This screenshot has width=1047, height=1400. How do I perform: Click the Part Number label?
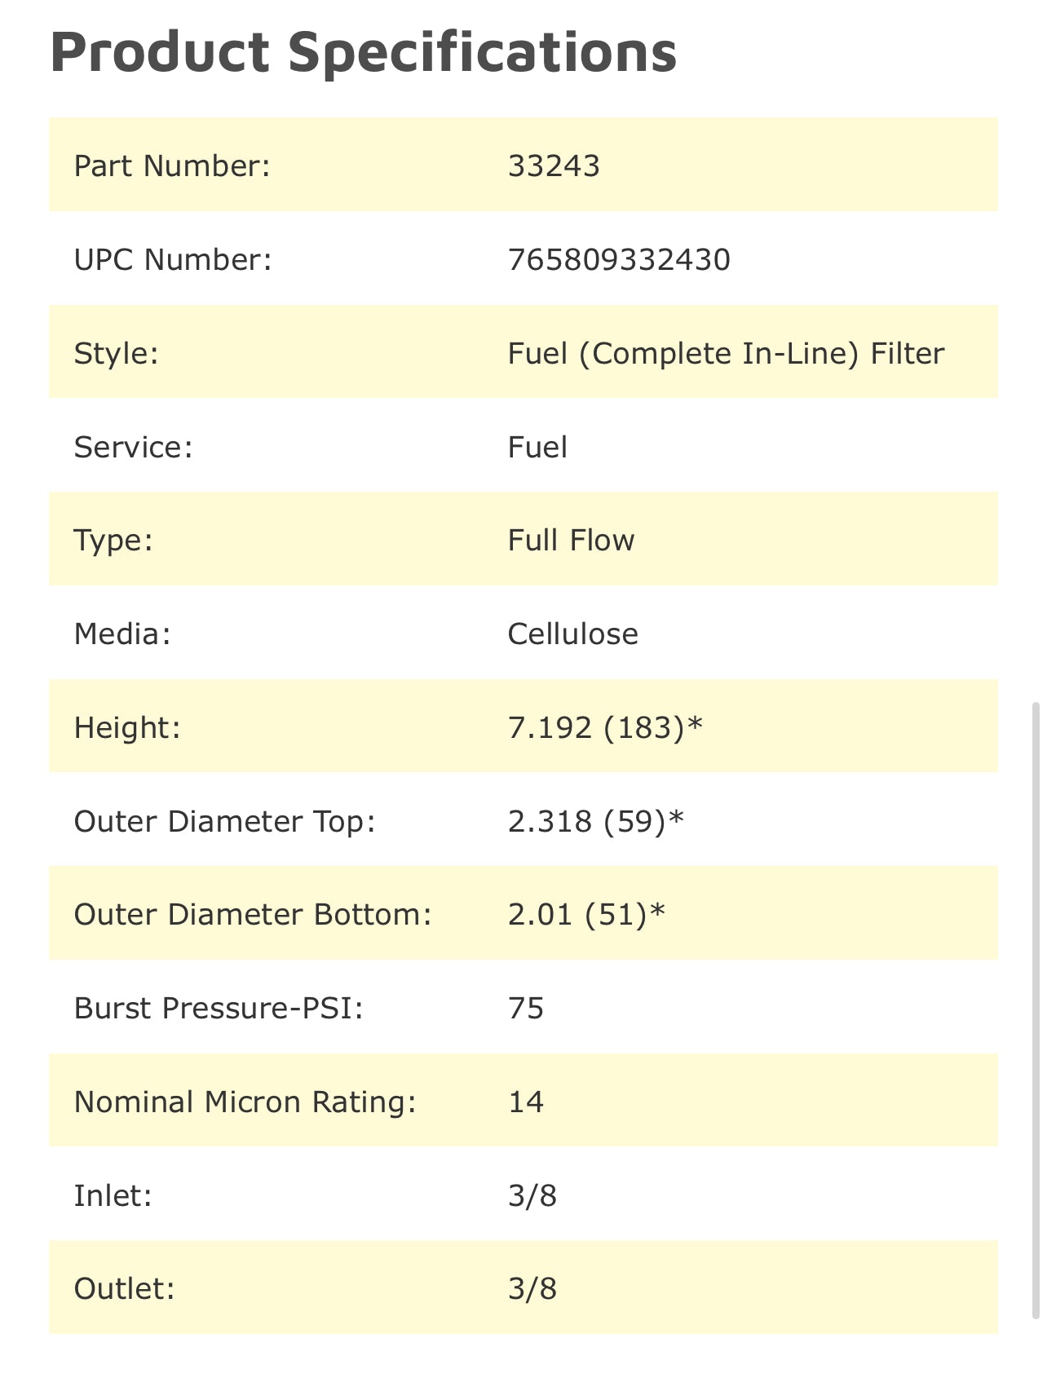(x=172, y=166)
